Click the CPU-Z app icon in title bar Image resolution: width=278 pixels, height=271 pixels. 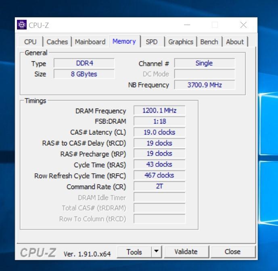22,25
